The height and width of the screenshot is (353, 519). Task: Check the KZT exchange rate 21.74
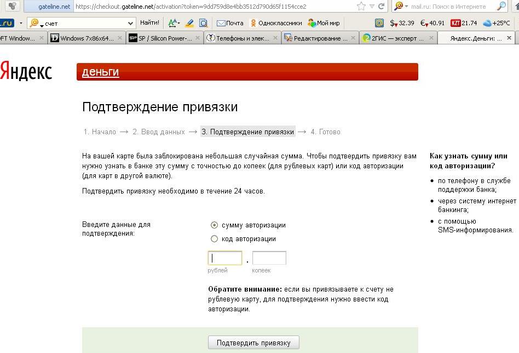click(x=464, y=23)
